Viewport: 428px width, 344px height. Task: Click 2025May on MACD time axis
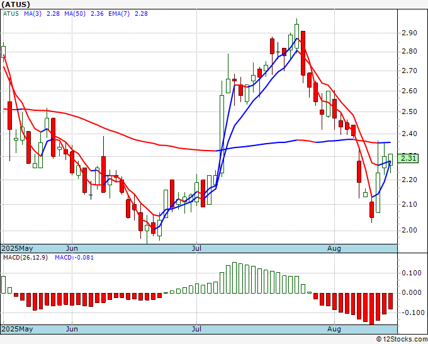coord(18,329)
